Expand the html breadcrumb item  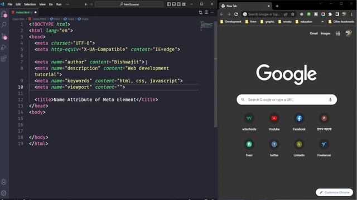coord(55,19)
